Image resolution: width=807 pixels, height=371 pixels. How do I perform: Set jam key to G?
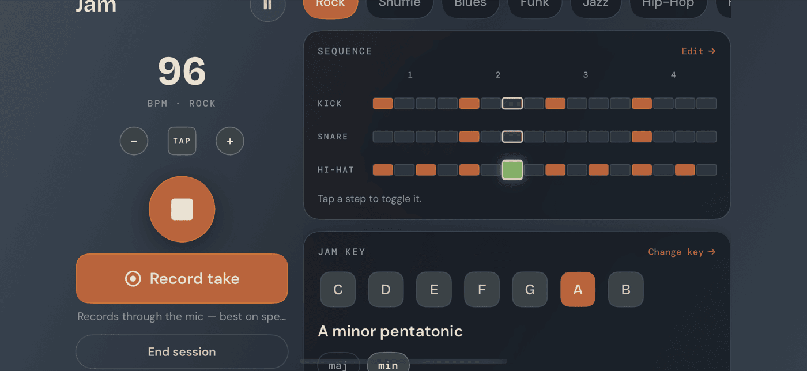[x=530, y=289]
